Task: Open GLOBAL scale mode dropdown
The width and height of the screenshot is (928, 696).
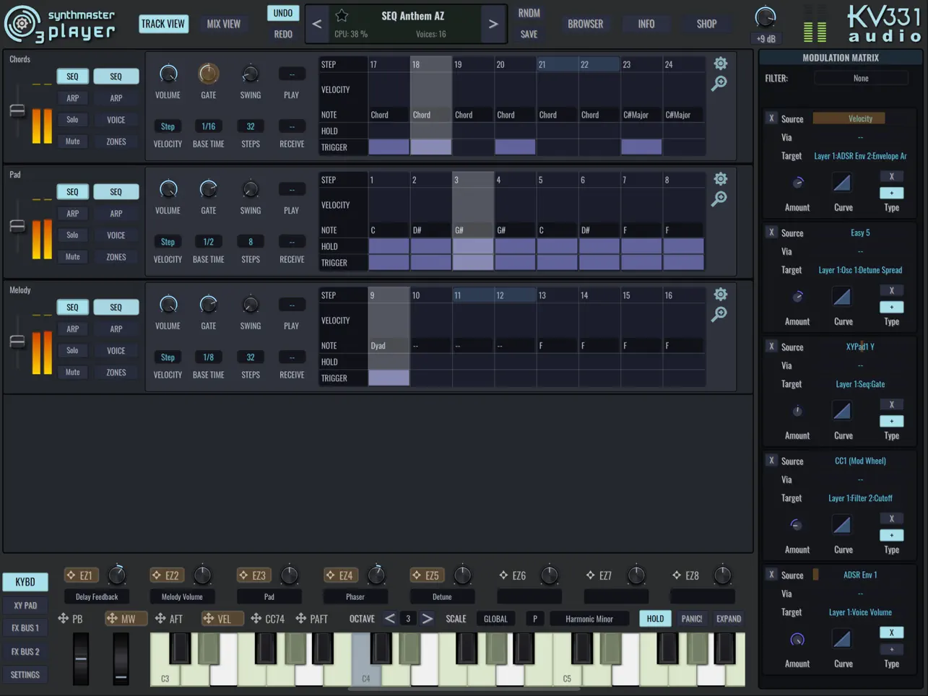Action: (495, 619)
